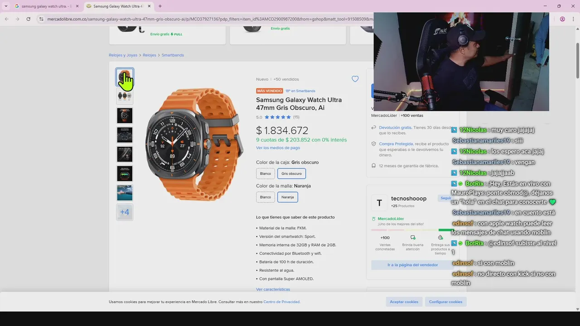Open Relojes y Joyas breadcrumb
This screenshot has width=580, height=326.
pyautogui.click(x=123, y=55)
